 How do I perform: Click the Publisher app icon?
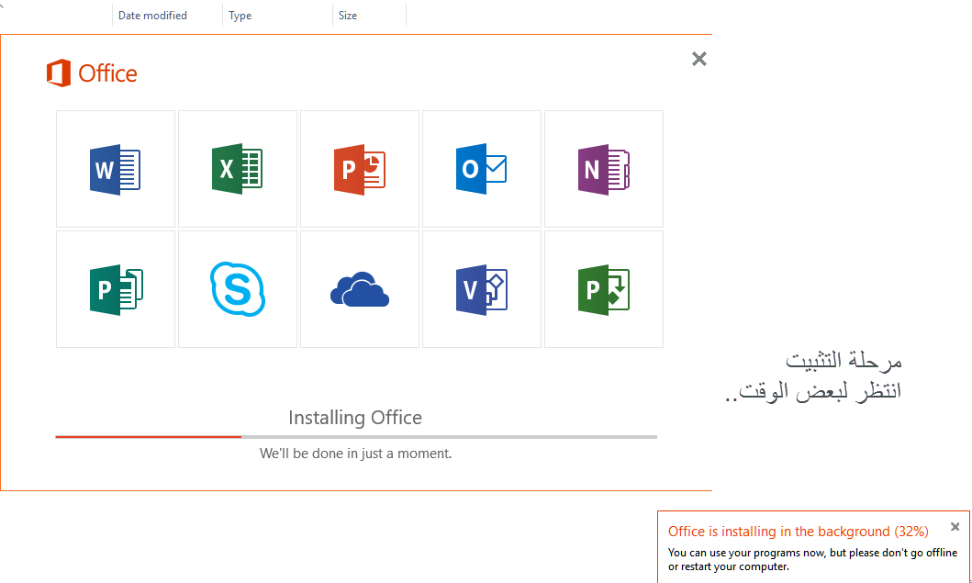pos(116,289)
